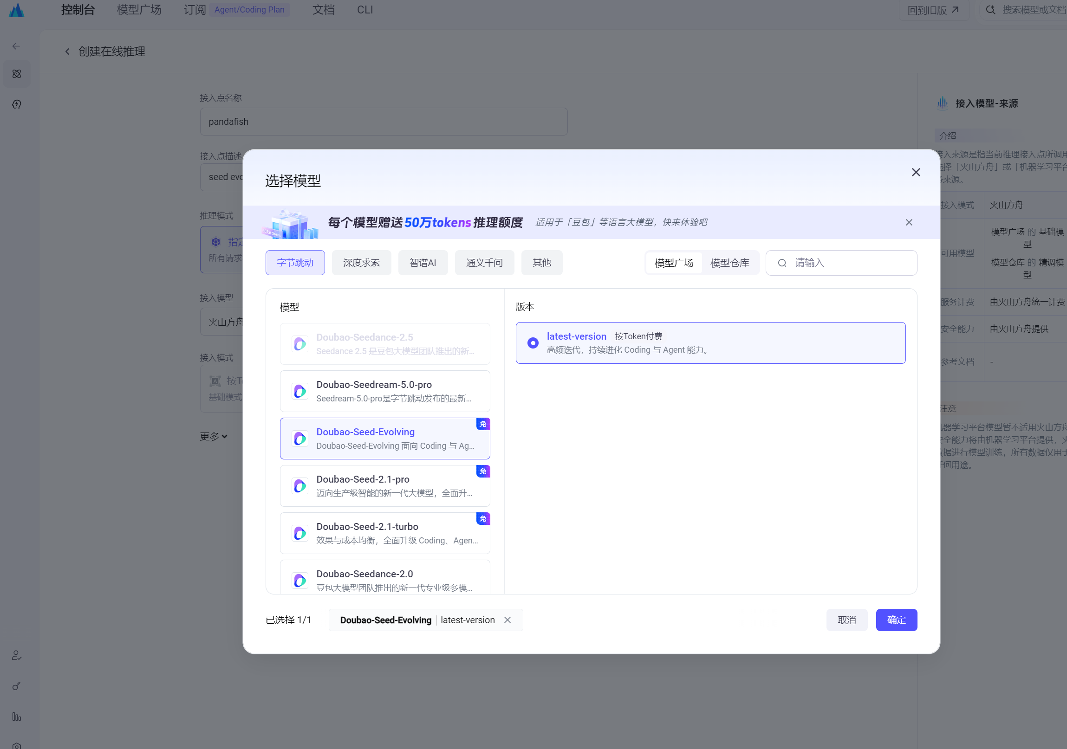Click 回到旧版 button

[x=934, y=10]
